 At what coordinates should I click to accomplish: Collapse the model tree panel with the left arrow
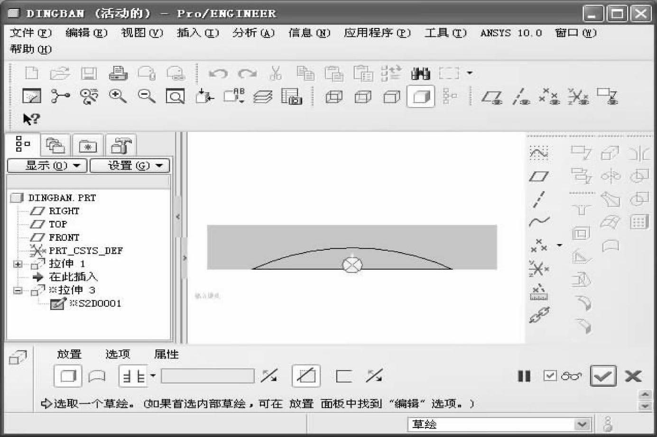(178, 217)
